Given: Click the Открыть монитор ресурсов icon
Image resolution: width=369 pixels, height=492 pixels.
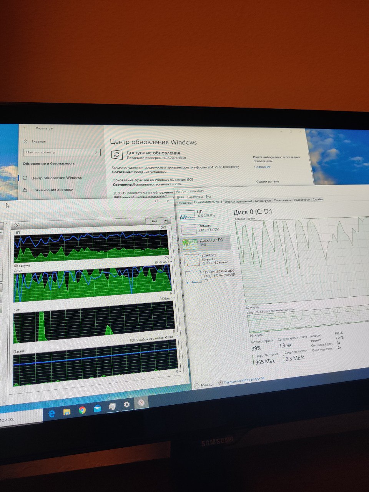Looking at the screenshot, I should pyautogui.click(x=221, y=383).
